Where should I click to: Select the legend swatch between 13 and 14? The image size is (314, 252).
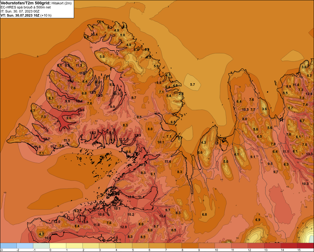(273, 246)
